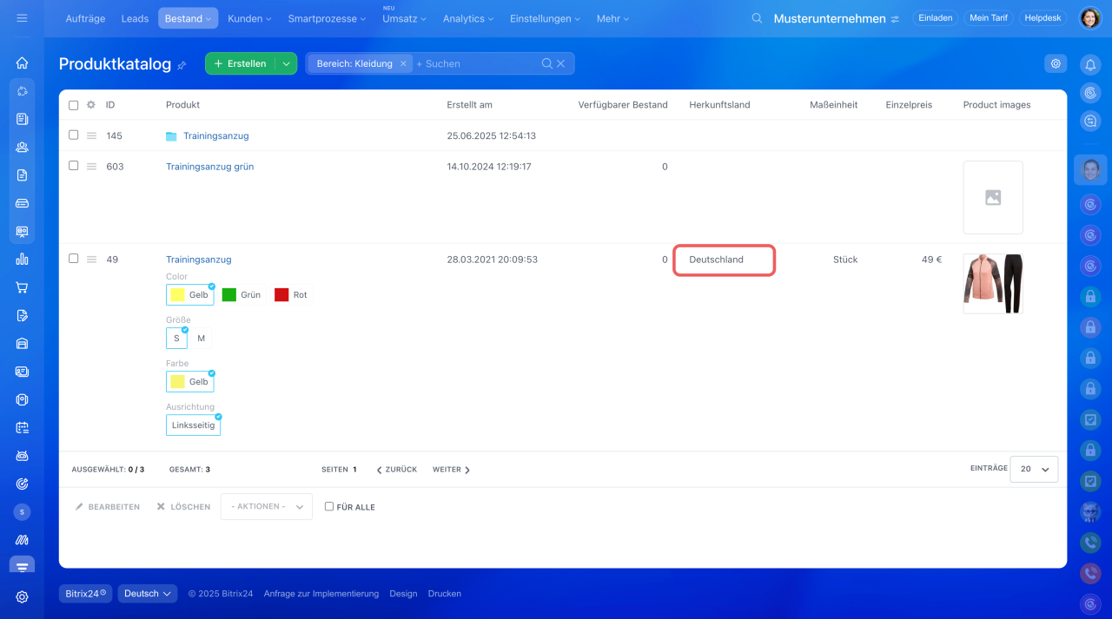Image resolution: width=1112 pixels, height=619 pixels.
Task: Open catalog settings gear beside the search bar
Action: click(1056, 63)
